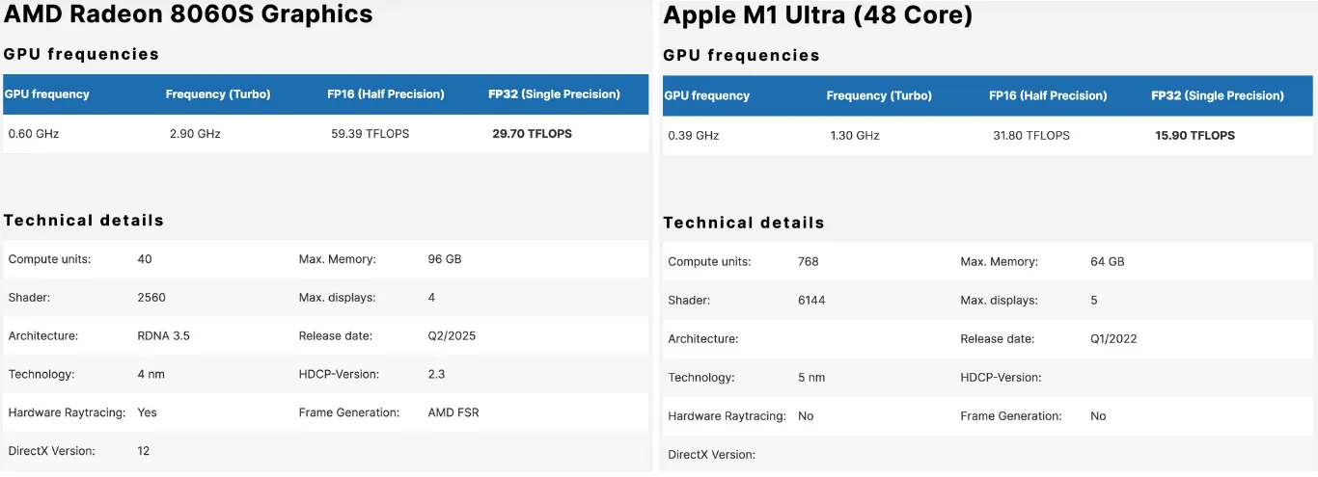Image resolution: width=1318 pixels, height=477 pixels.
Task: Select the "0.60 GHz" frequency value
Action: pos(34,134)
